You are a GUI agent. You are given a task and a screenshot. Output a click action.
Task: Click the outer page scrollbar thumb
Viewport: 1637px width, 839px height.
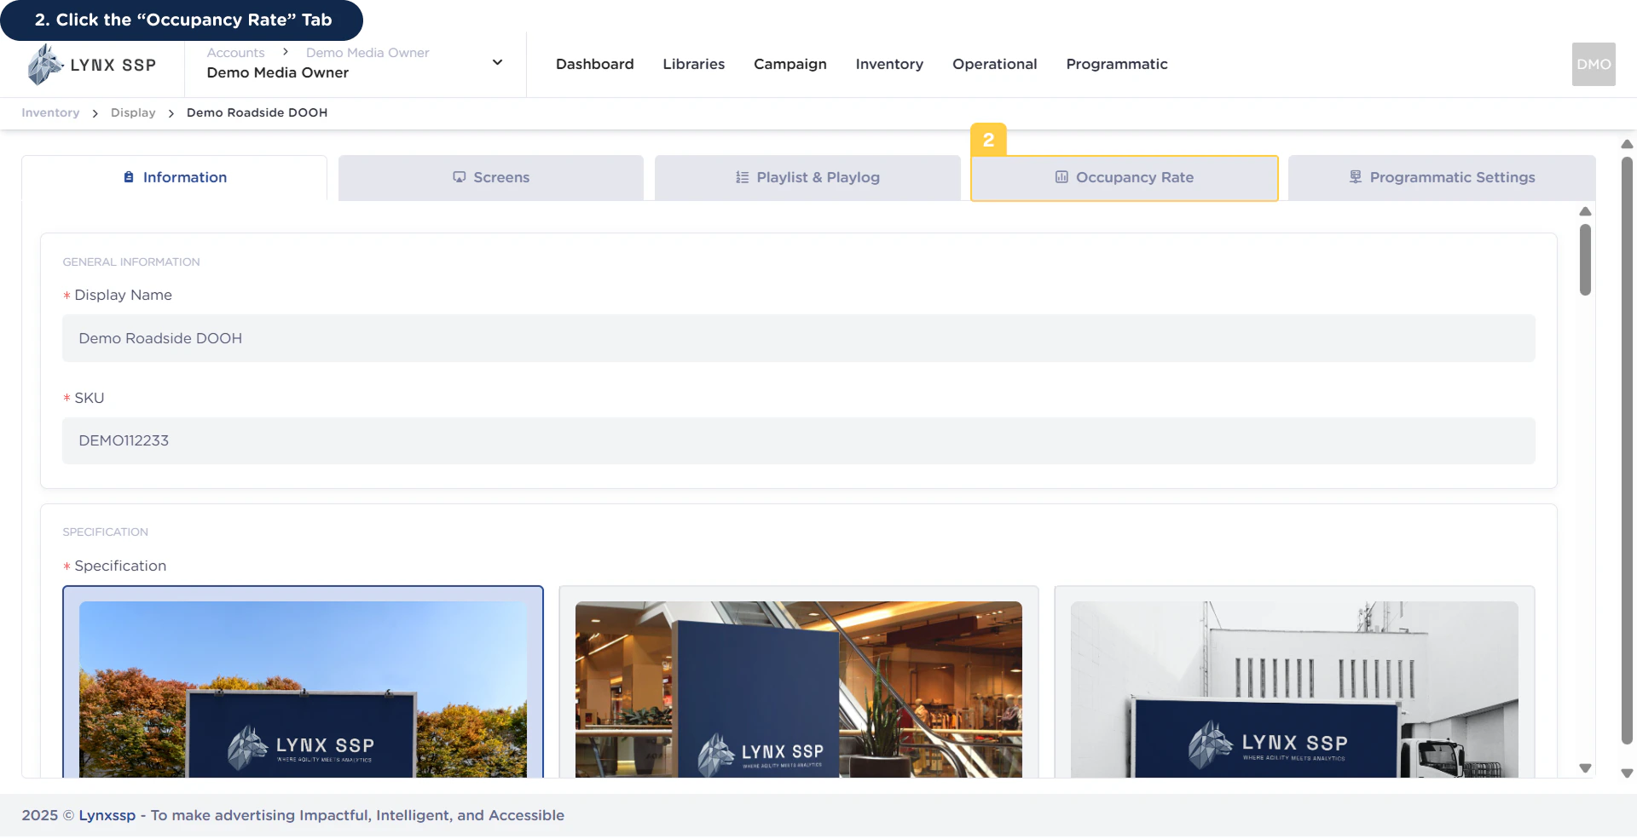coord(1627,451)
